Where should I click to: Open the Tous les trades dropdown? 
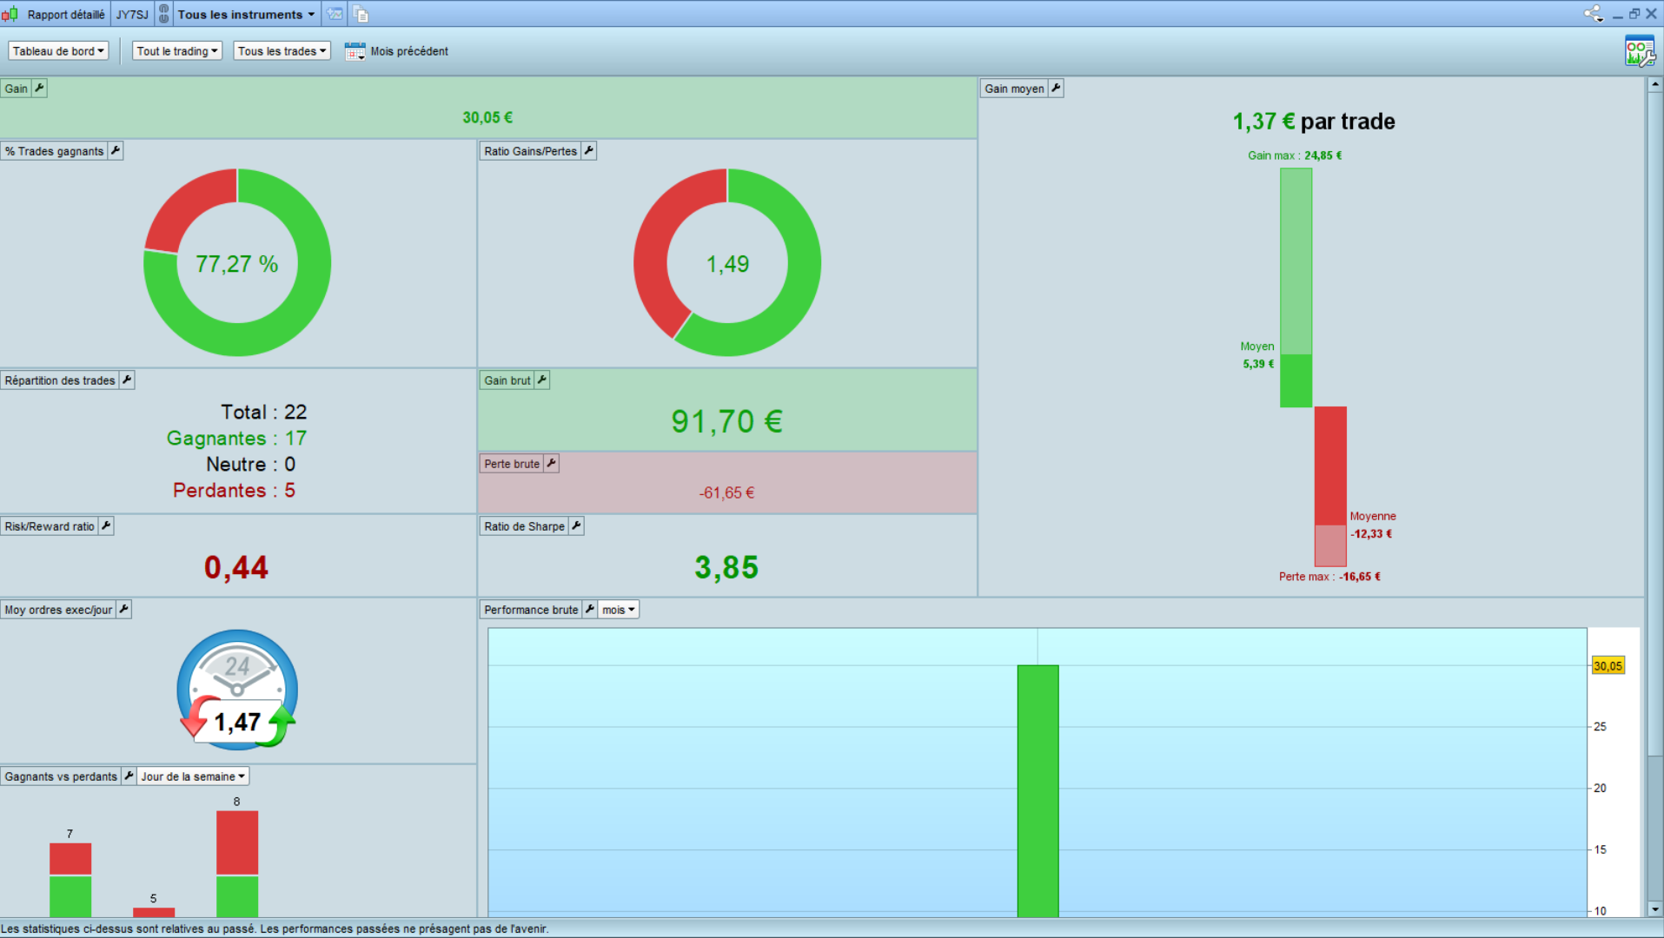[282, 51]
